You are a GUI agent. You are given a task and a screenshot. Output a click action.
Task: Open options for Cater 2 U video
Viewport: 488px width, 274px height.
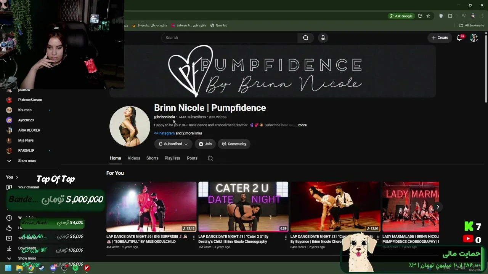coord(286,237)
